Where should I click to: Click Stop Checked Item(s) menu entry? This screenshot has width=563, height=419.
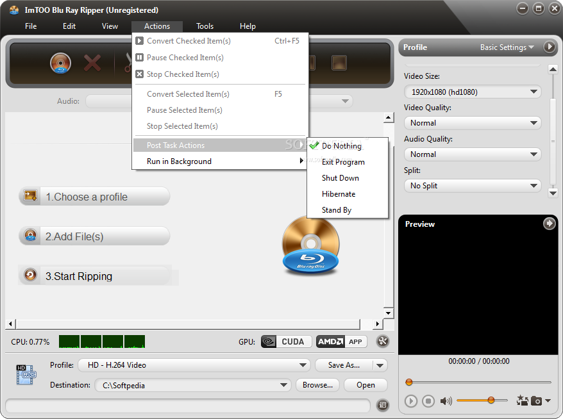(220, 74)
